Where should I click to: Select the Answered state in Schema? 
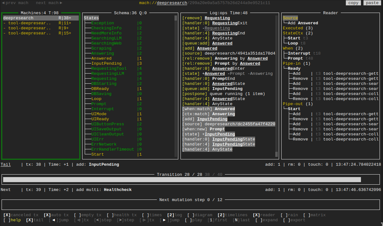pyautogui.click(x=101, y=58)
